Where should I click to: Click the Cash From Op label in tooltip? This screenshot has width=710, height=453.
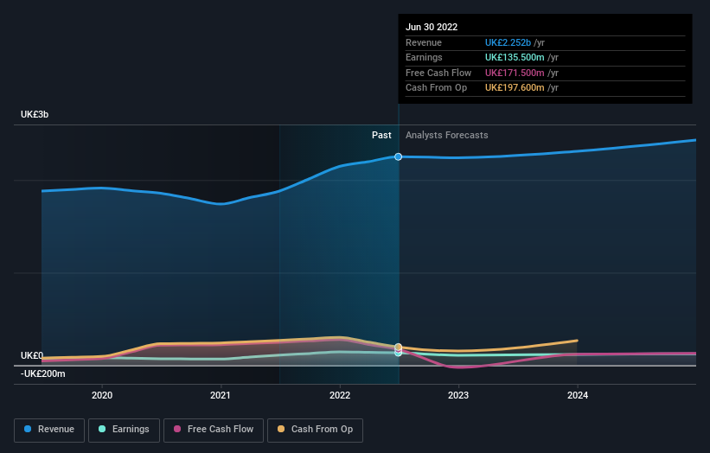pos(436,88)
